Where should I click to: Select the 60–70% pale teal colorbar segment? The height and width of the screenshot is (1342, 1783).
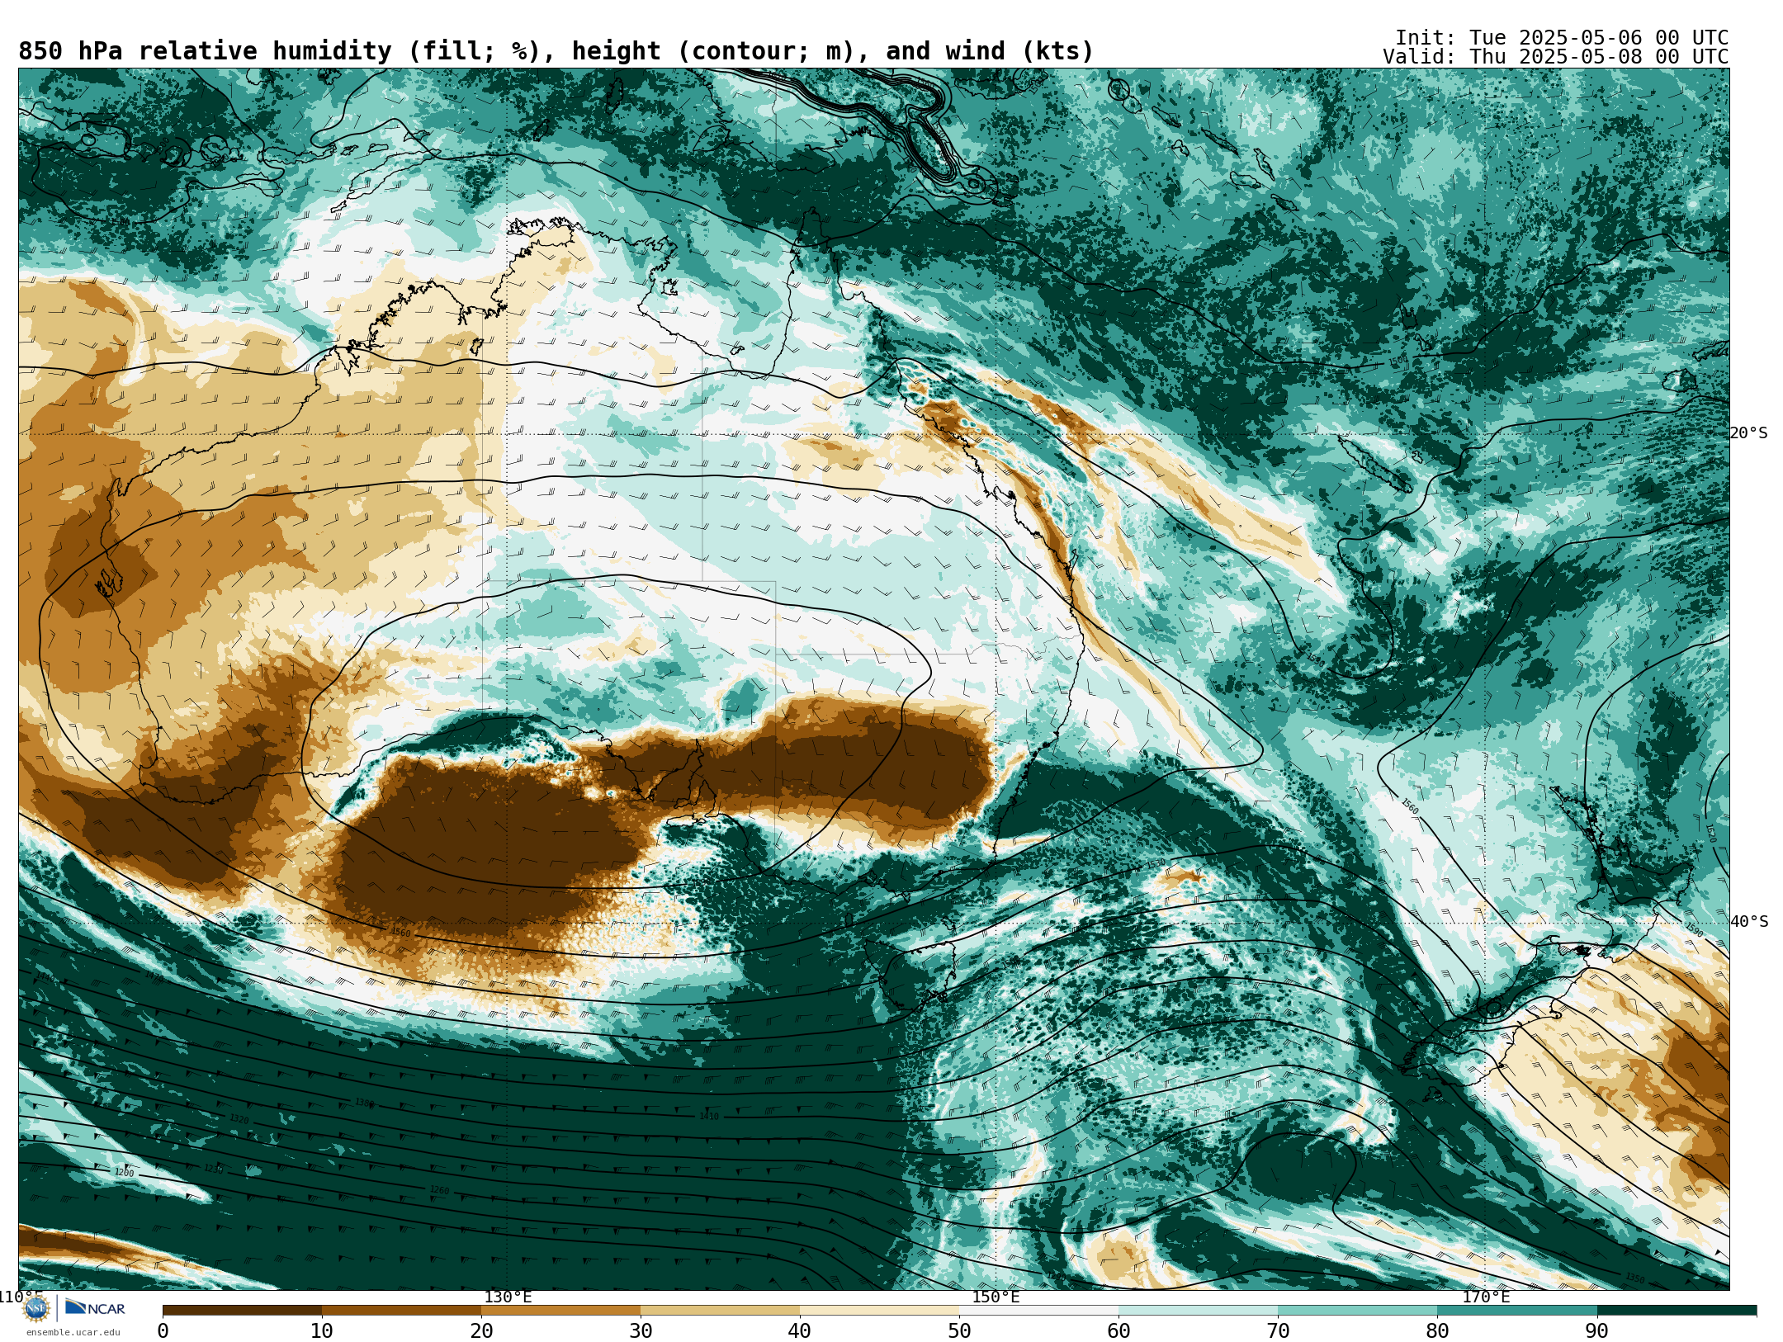point(1198,1310)
